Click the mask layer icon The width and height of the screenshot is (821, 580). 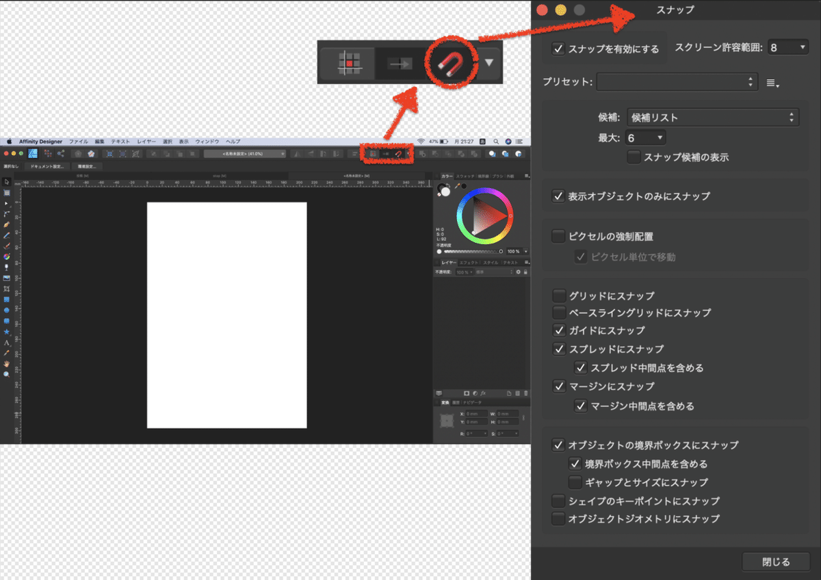click(467, 393)
